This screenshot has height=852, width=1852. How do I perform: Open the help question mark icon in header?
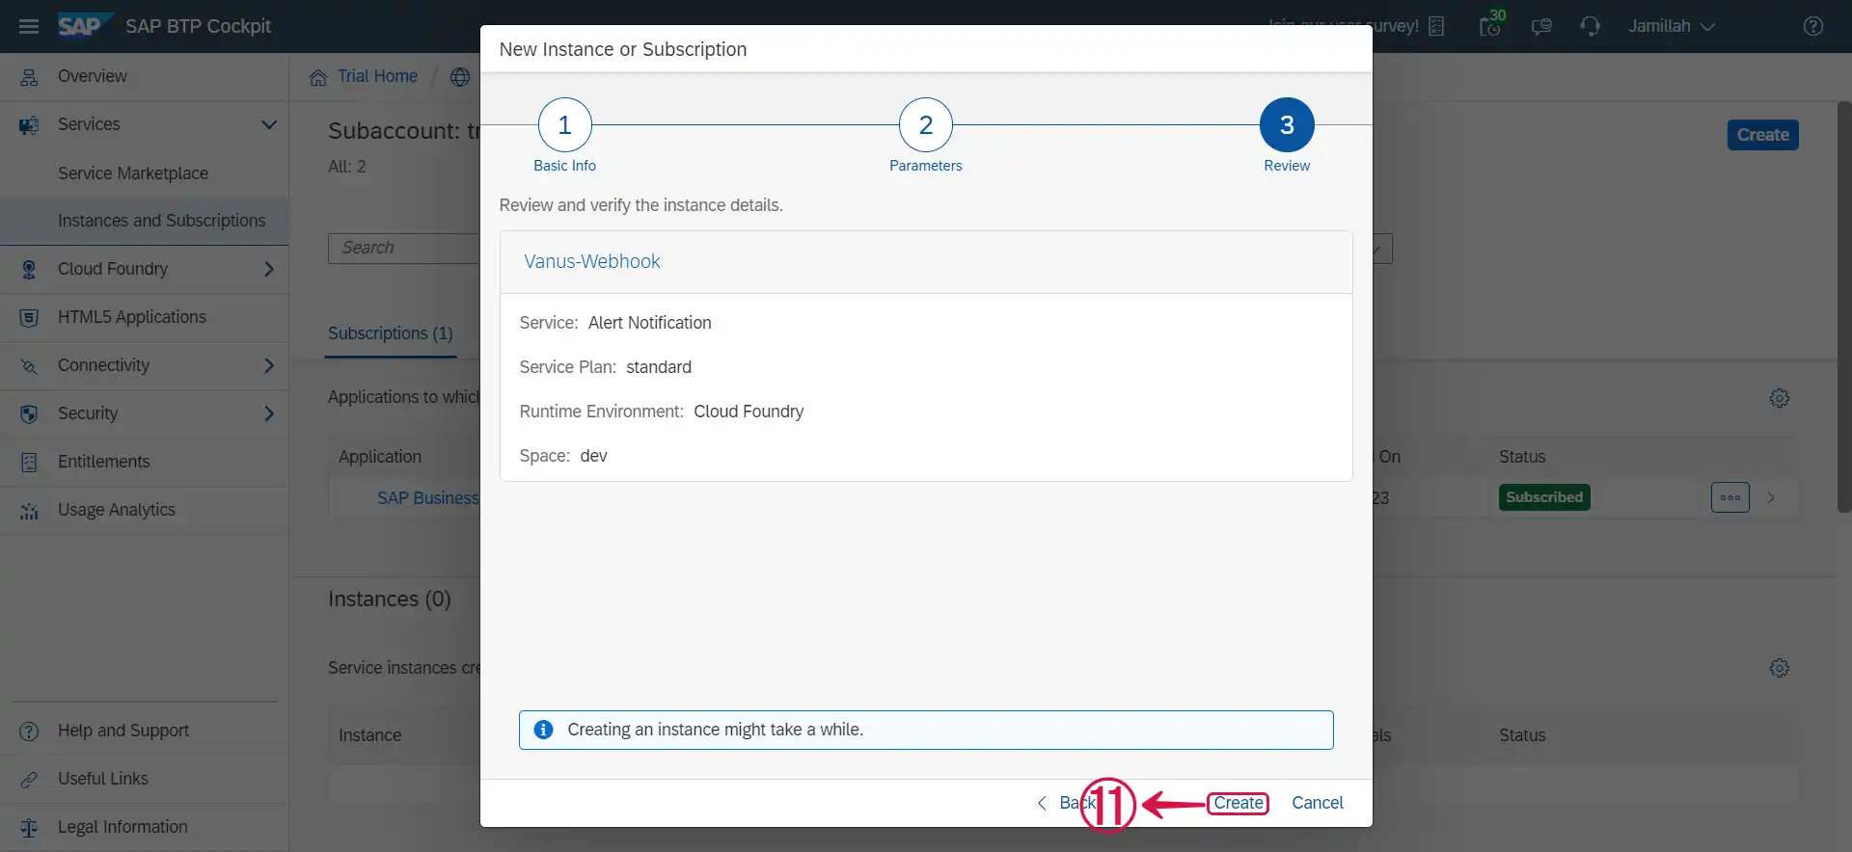pos(1813,26)
